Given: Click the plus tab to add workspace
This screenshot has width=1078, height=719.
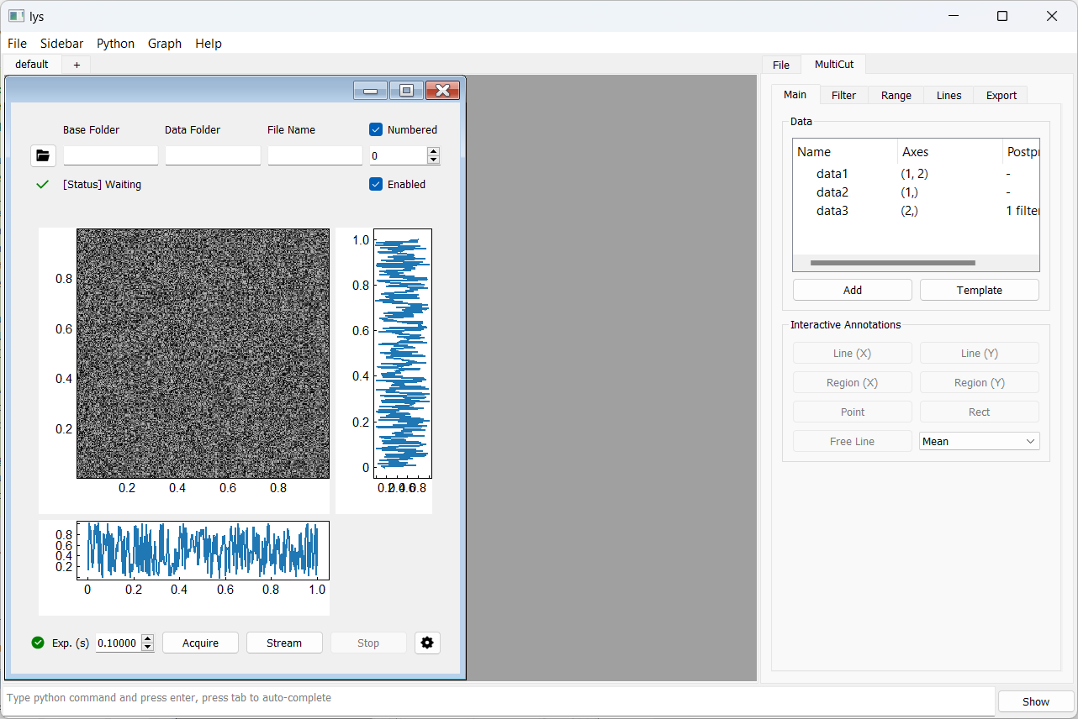Looking at the screenshot, I should (x=77, y=65).
